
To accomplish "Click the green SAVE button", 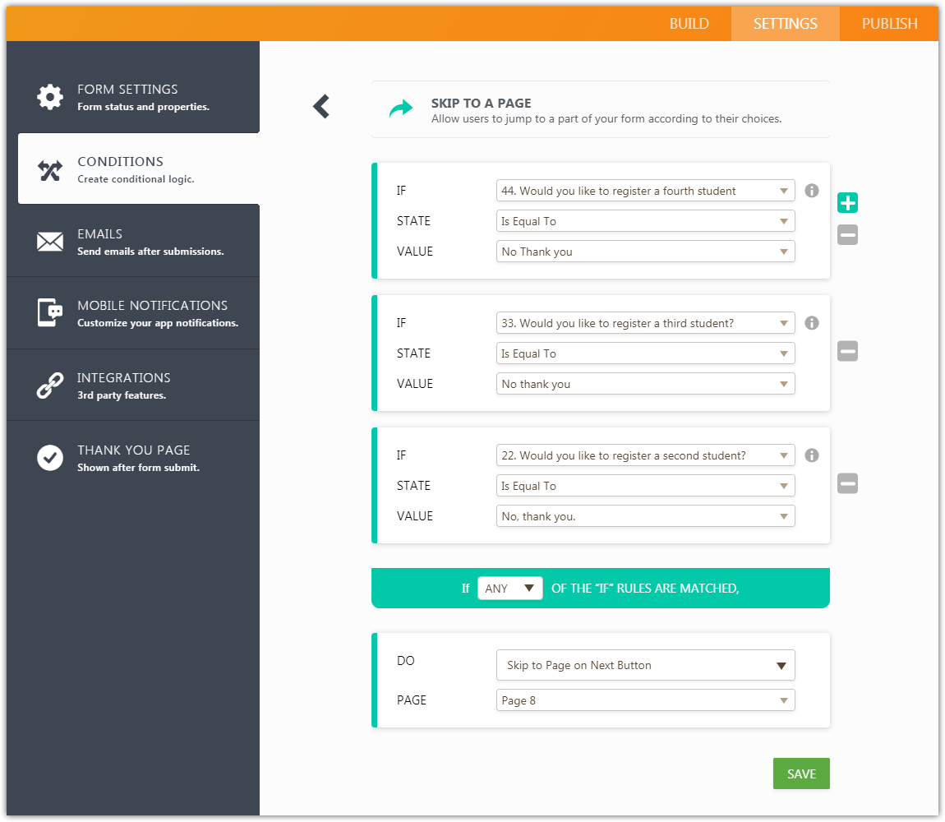I will 800,774.
